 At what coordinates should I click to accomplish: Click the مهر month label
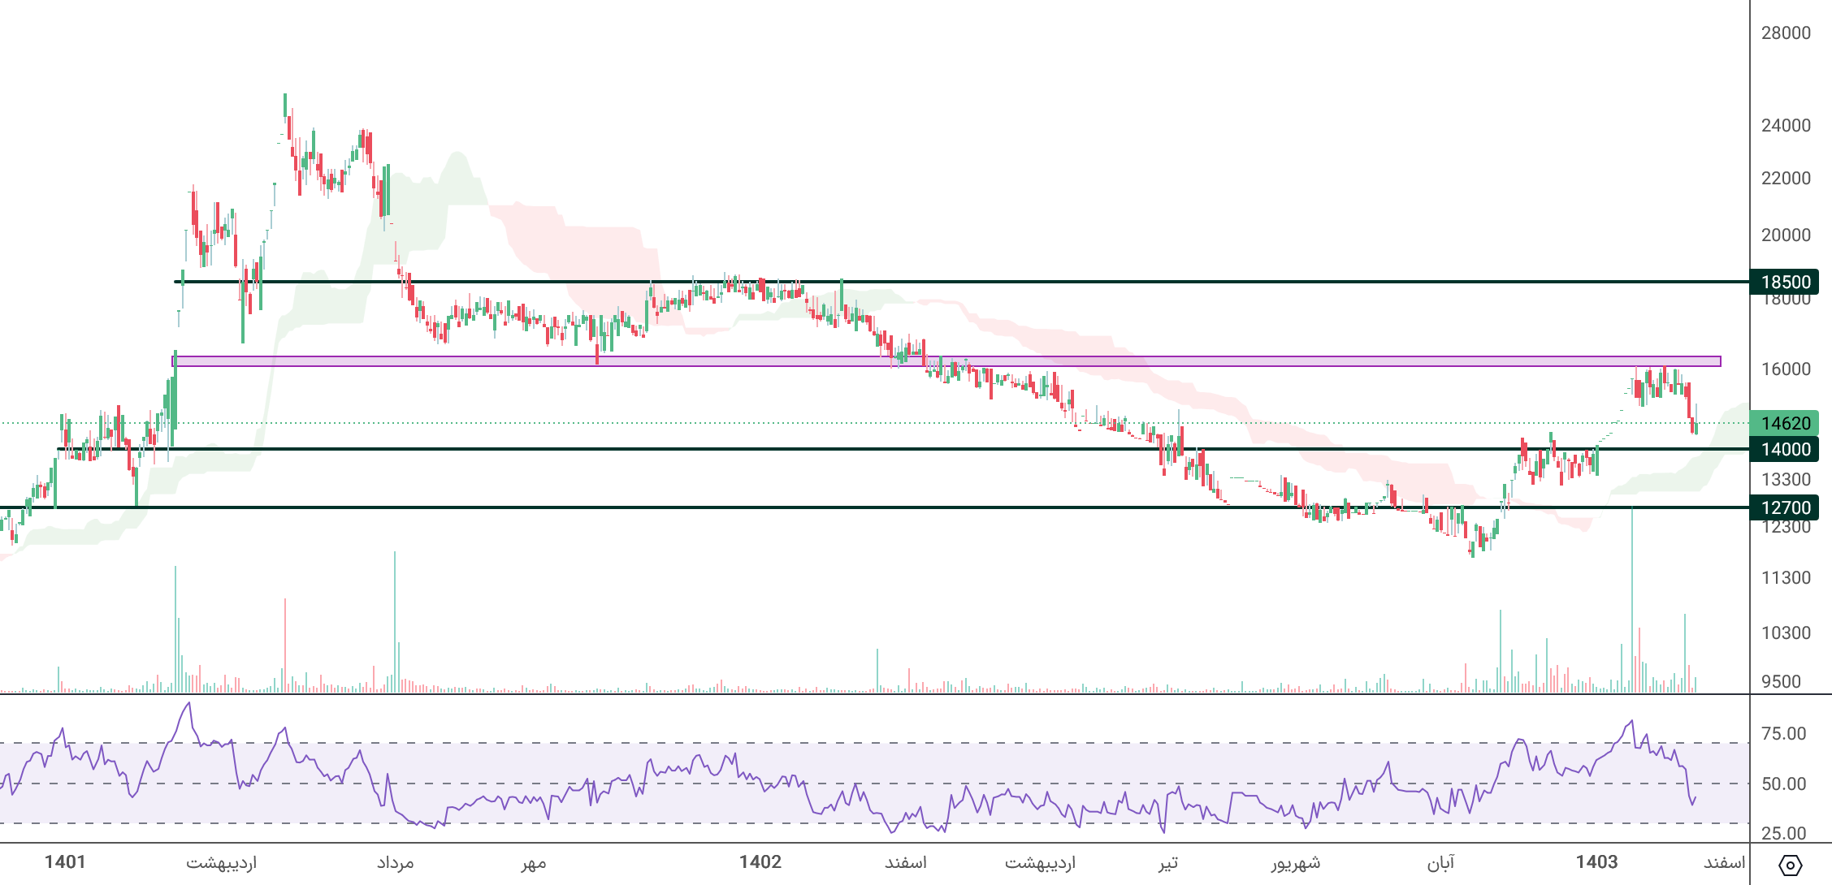pyautogui.click(x=534, y=862)
